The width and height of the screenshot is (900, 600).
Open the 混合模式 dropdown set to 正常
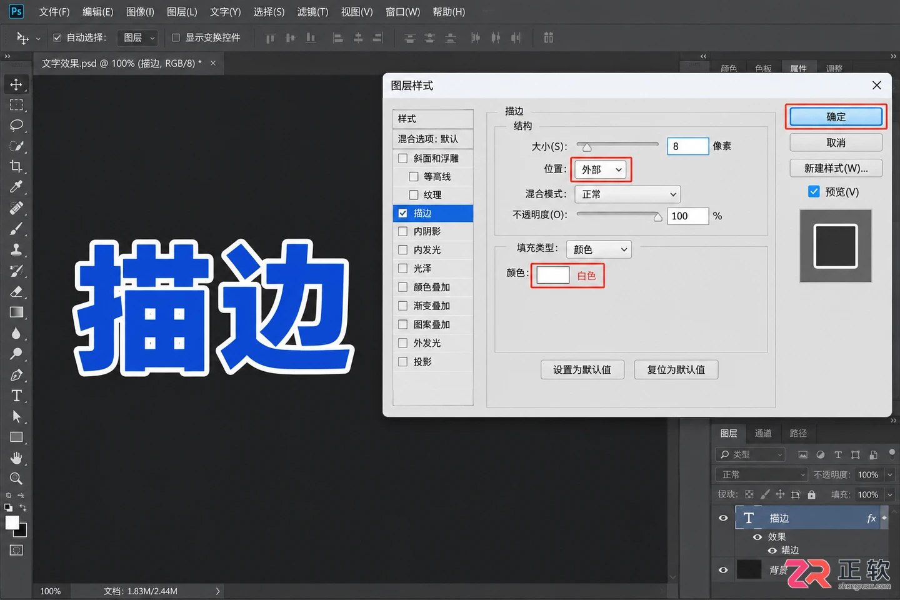[x=628, y=194]
